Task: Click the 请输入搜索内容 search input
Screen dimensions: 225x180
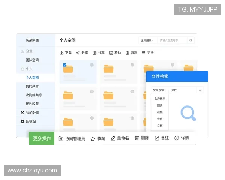Action: click(172, 40)
